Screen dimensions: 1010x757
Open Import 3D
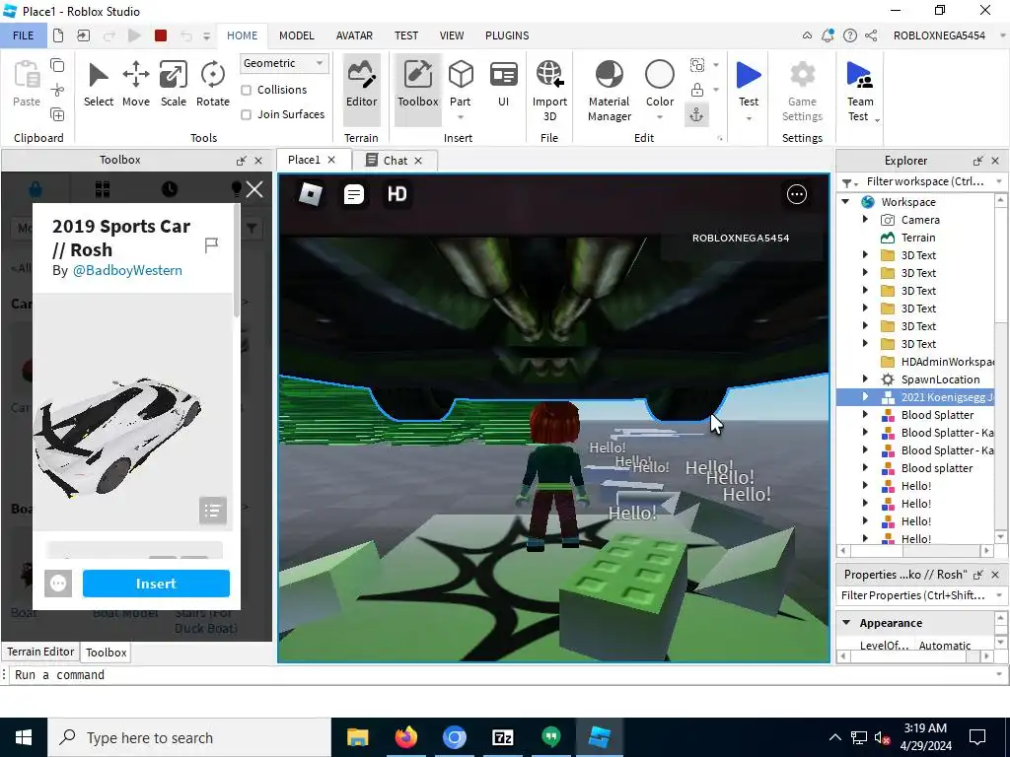coord(549,90)
